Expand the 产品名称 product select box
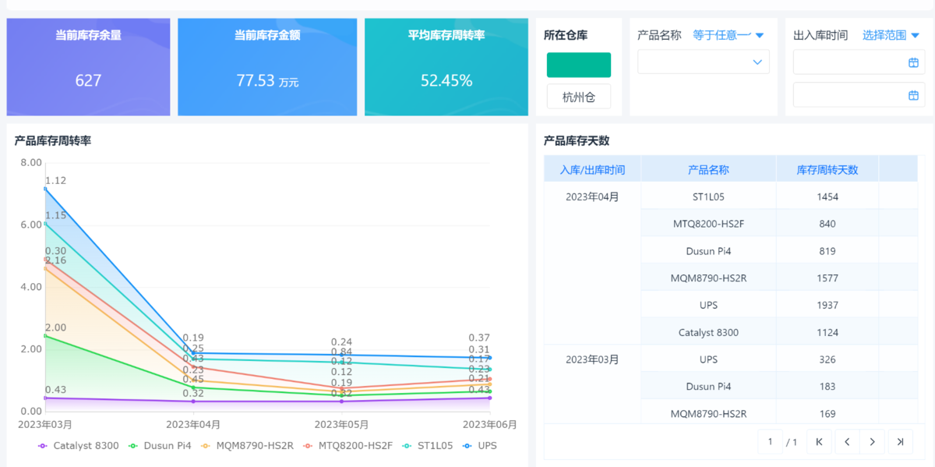Screen dimensions: 935x467 click(x=704, y=62)
